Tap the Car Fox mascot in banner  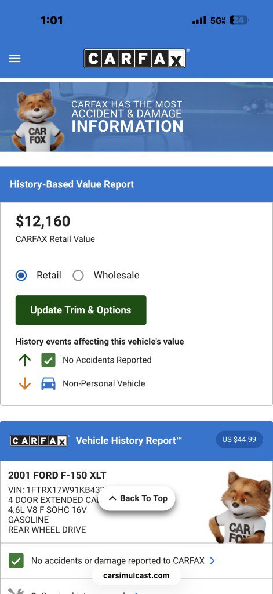pos(37,121)
